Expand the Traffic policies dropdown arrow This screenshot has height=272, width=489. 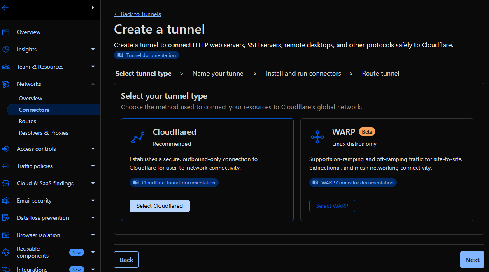(x=93, y=166)
